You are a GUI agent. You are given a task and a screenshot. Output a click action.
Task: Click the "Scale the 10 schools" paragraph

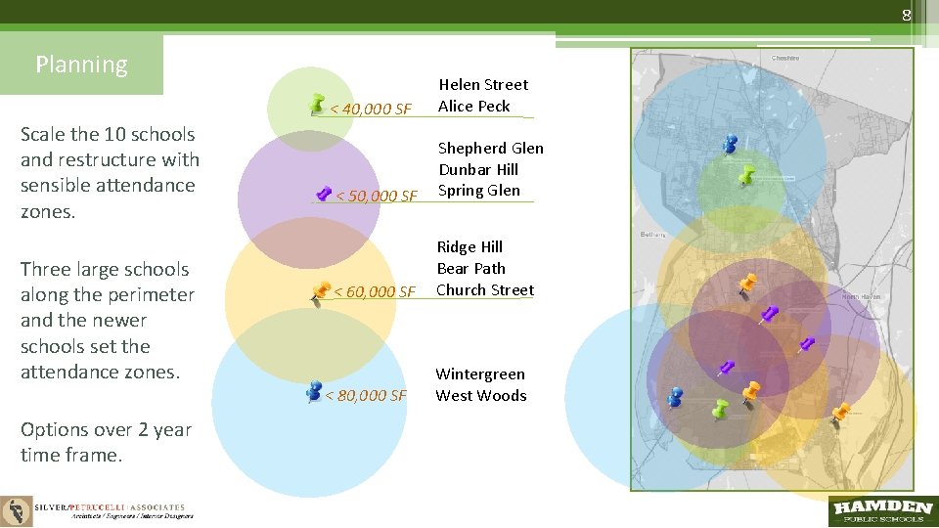110,172
